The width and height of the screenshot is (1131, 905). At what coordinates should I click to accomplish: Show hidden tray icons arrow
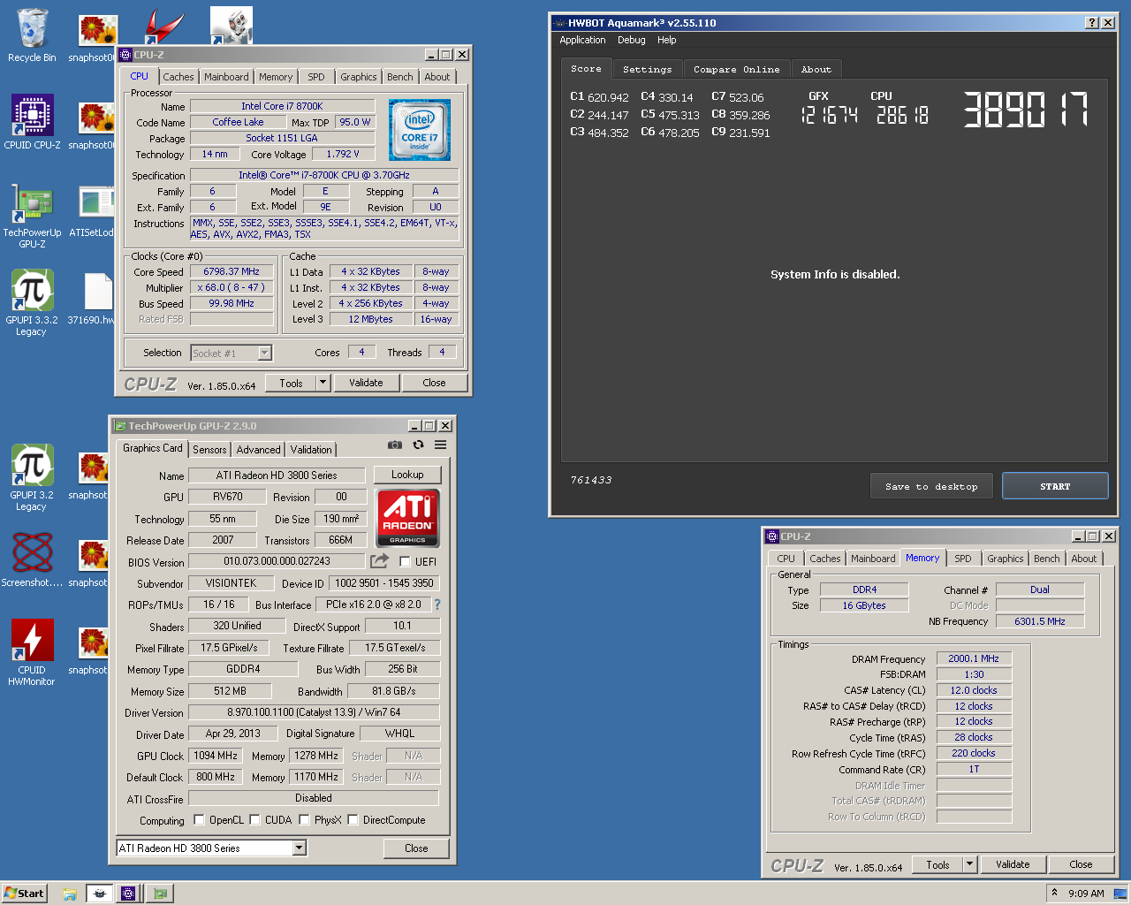tap(1054, 894)
